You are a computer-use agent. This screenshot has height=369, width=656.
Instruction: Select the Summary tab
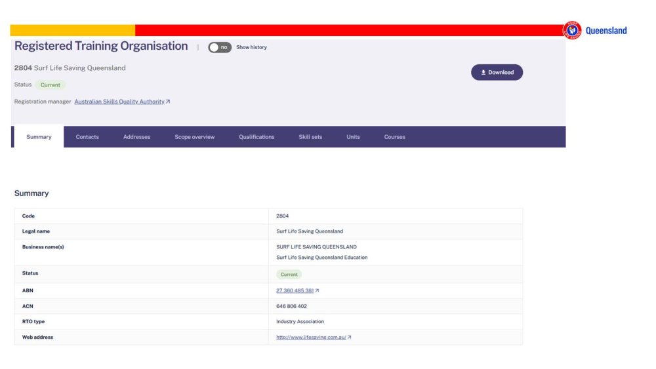click(39, 136)
